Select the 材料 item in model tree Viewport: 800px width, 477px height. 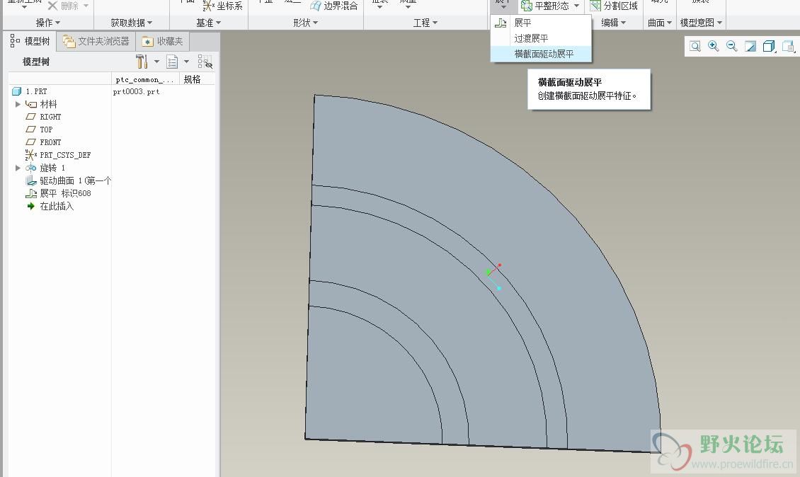tap(41, 104)
